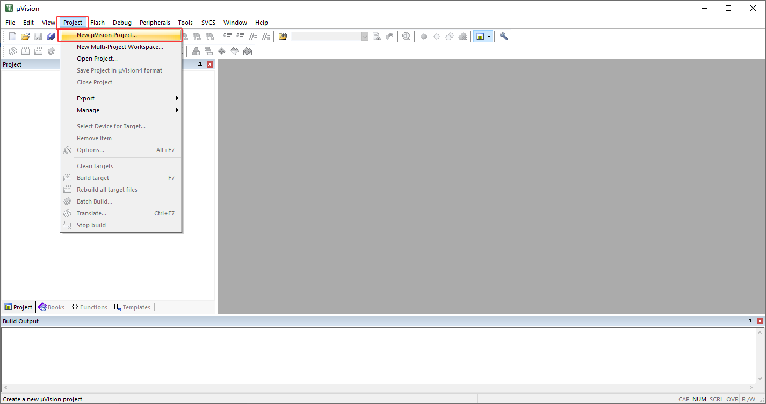Open the Manage project items icon
Image resolution: width=766 pixels, height=404 pixels.
(x=196, y=52)
